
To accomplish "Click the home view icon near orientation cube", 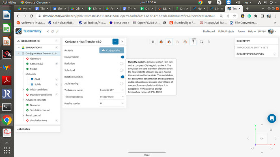I will [x=271, y=129].
